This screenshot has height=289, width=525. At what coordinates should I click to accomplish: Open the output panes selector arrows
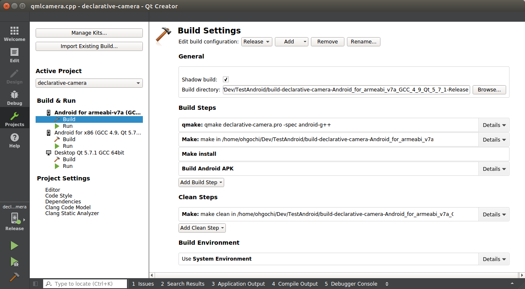pos(386,284)
